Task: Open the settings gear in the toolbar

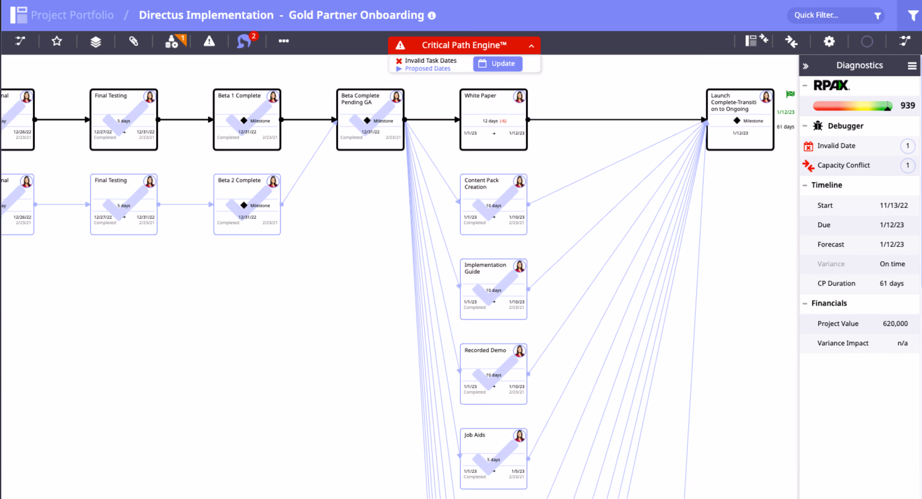Action: click(x=829, y=41)
